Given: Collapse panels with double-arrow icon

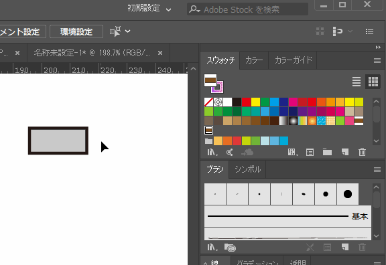Looking at the screenshot, I should (x=378, y=48).
